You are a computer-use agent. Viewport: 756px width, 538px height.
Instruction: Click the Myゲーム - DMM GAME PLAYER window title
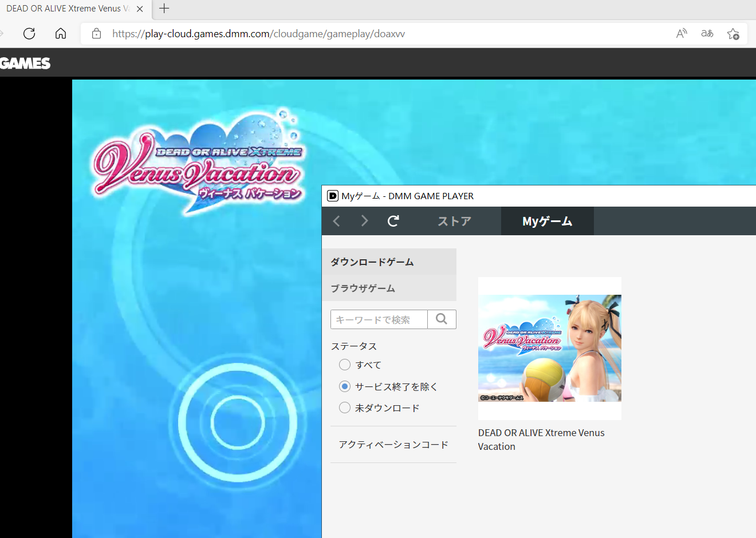coord(407,196)
